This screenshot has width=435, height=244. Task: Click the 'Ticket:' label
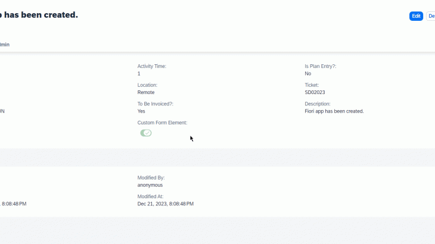click(312, 85)
